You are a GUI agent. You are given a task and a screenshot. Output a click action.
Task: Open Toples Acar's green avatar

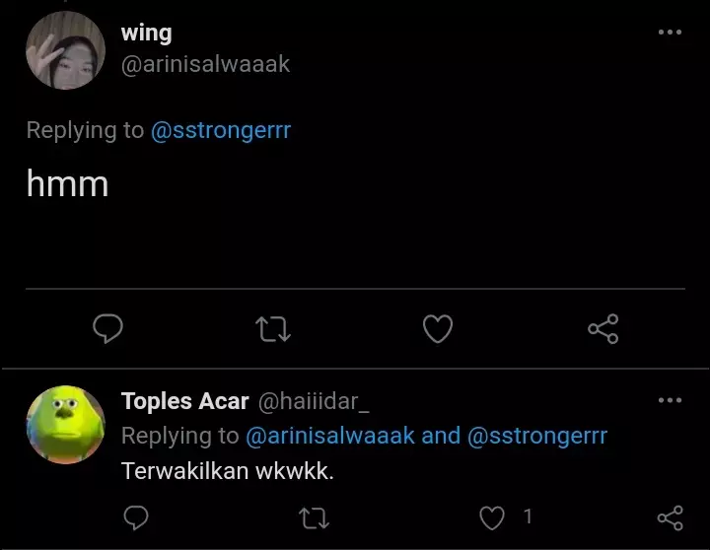(x=65, y=424)
